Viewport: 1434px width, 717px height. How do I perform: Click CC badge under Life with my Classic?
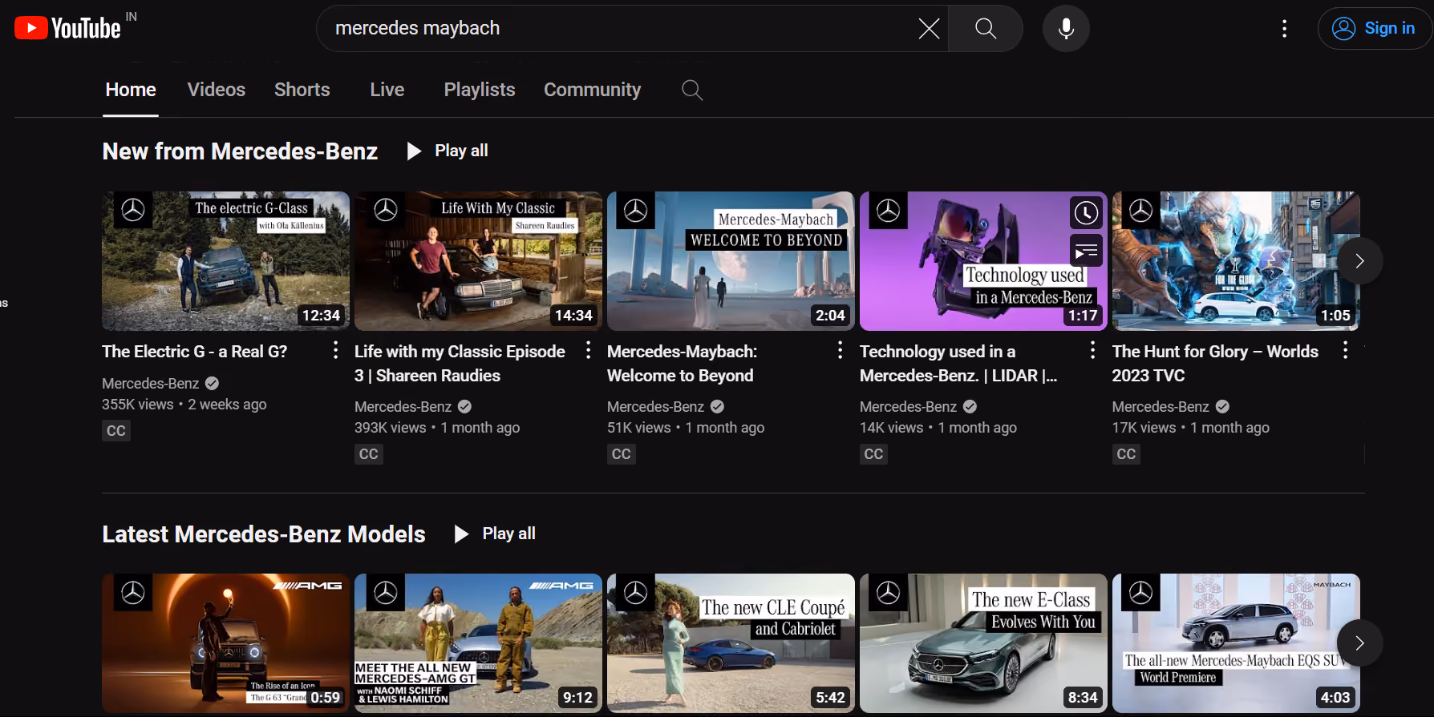369,454
